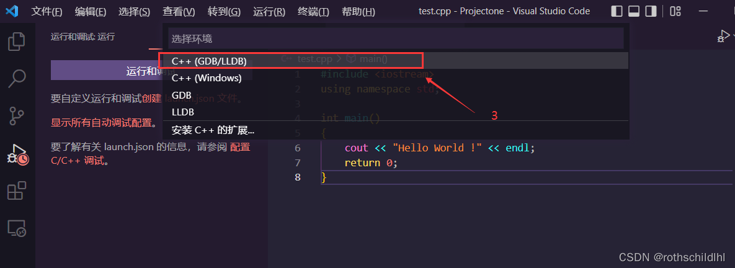The image size is (735, 268).
Task: Select the GDB environment option
Action: pyautogui.click(x=396, y=95)
